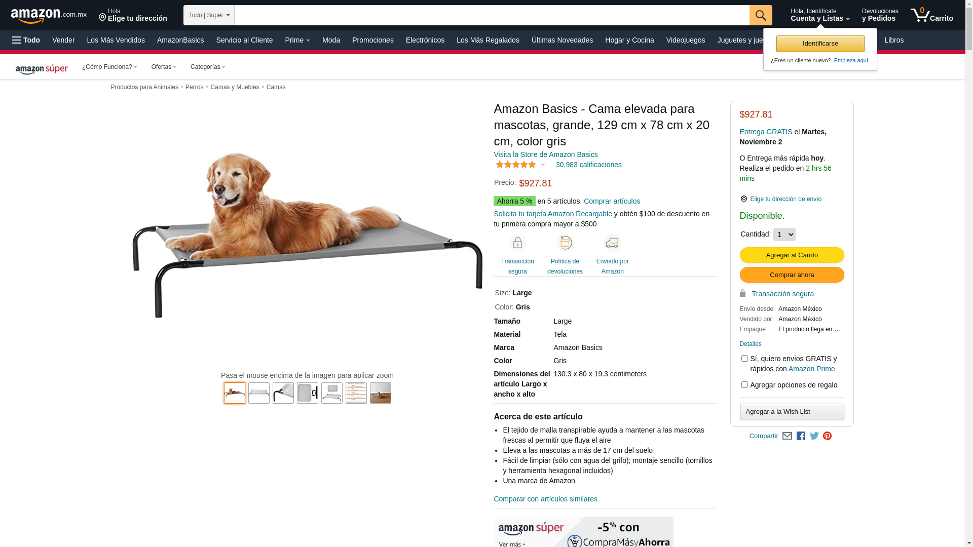This screenshot has height=547, width=973.
Task: Share the product on Pinterest
Action: pyautogui.click(x=827, y=436)
